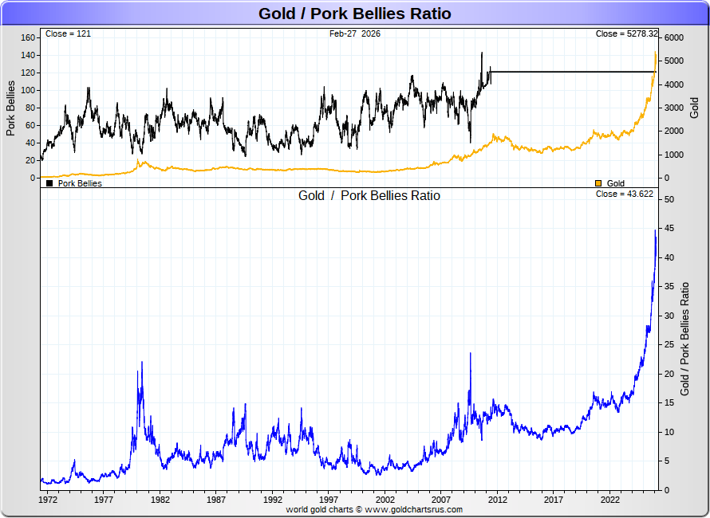This screenshot has width=710, height=518.
Task: Click the 1972 x-axis year label
Action: point(48,500)
